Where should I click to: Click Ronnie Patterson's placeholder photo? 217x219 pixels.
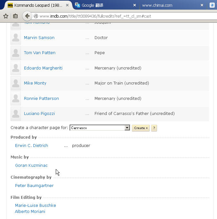tap(16, 98)
